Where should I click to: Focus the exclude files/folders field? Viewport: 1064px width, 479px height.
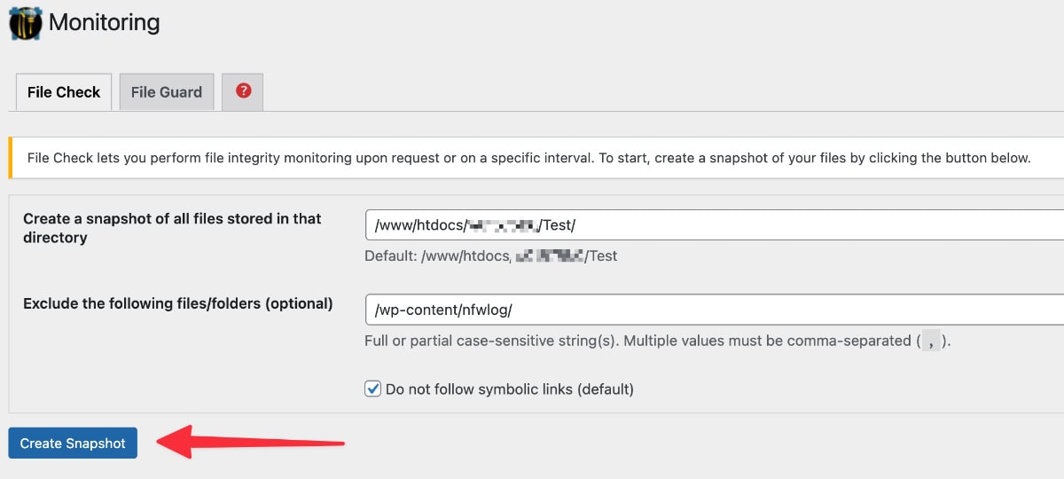715,310
